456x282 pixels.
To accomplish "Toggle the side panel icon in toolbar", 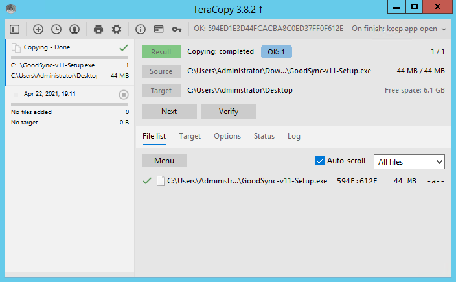I will point(14,29).
